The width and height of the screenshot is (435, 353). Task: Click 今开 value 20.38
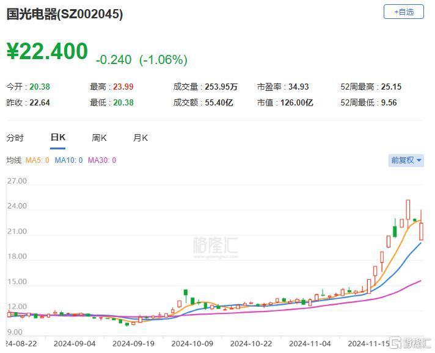[40, 87]
